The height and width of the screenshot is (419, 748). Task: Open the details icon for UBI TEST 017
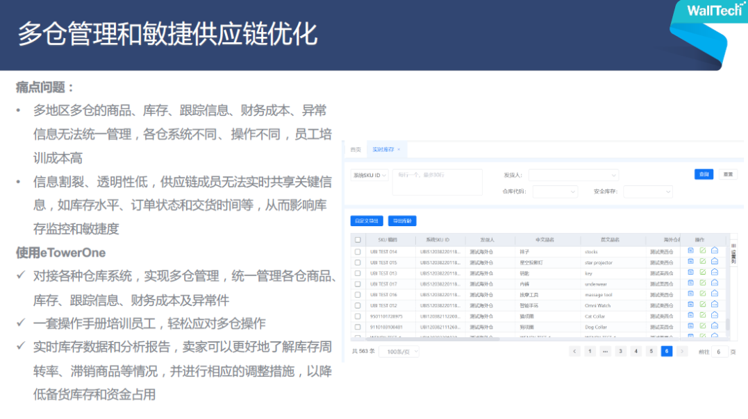(690, 283)
